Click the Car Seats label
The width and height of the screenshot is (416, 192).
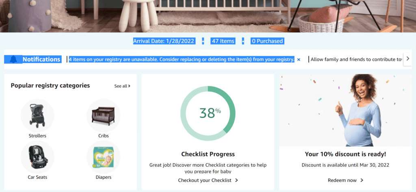[x=37, y=177]
